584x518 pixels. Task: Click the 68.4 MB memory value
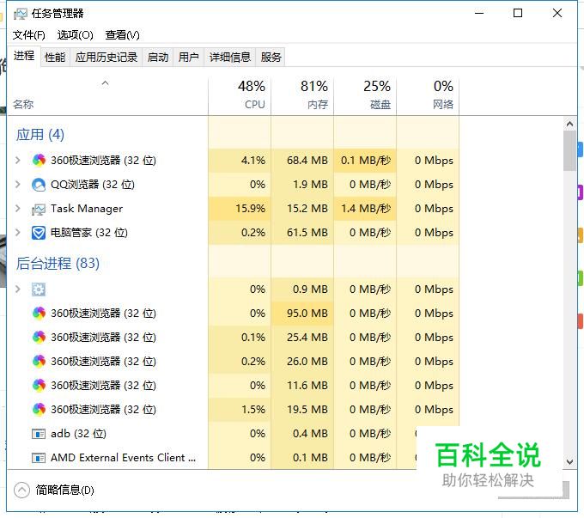[307, 161]
